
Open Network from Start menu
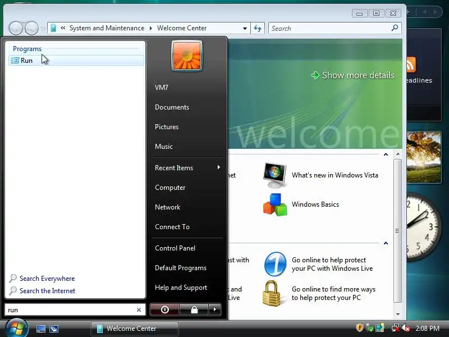[167, 207]
